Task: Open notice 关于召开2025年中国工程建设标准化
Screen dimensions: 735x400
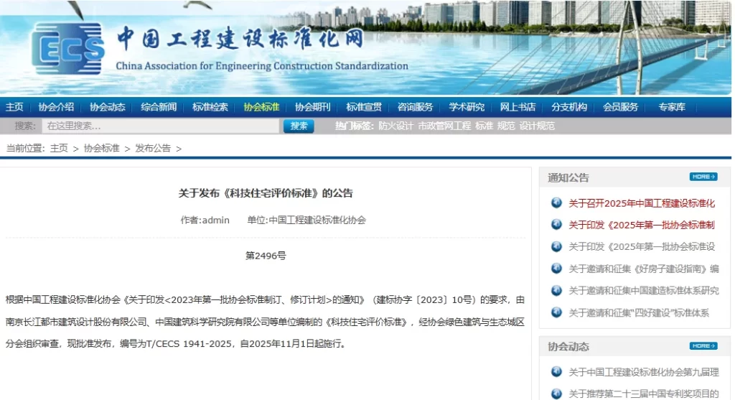Action: (x=642, y=203)
